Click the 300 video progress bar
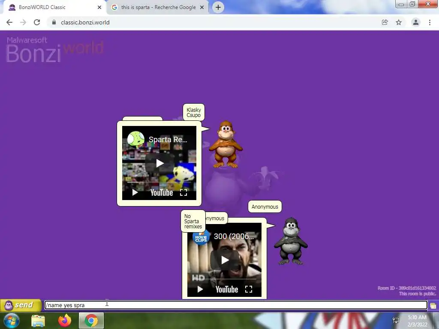The width and height of the screenshot is (439, 329). click(x=224, y=279)
